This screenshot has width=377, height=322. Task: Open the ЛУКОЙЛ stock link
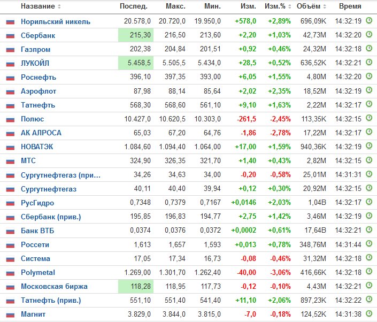click(x=35, y=63)
